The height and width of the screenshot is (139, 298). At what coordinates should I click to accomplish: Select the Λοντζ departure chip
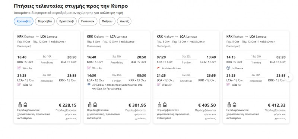click(x=124, y=21)
